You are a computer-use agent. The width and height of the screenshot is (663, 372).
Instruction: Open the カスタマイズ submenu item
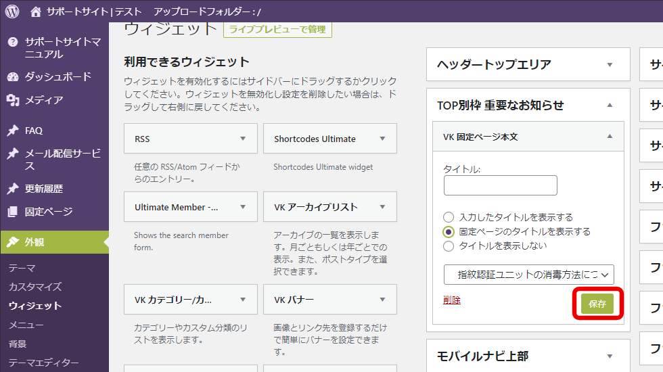[x=35, y=287]
